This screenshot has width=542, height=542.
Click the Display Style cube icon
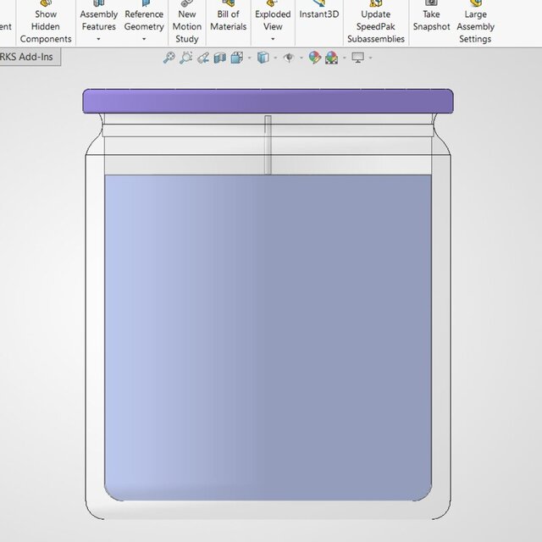click(263, 58)
